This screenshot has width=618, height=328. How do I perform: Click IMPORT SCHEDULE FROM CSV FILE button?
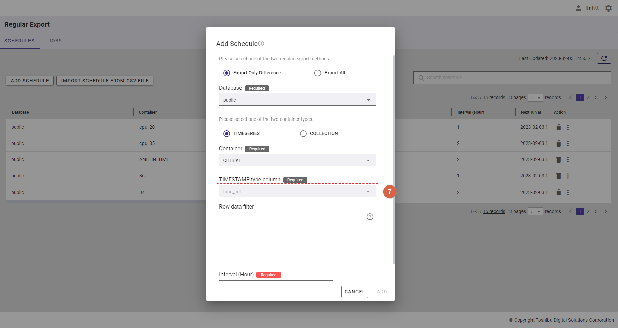coord(105,81)
